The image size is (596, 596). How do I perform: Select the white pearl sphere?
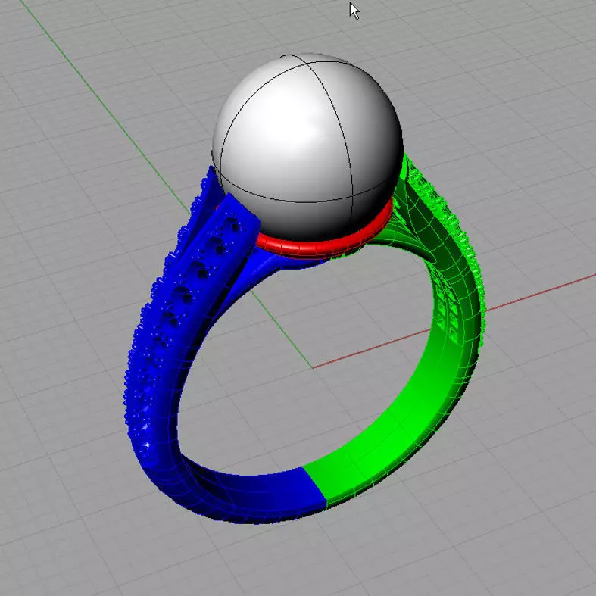click(x=307, y=146)
